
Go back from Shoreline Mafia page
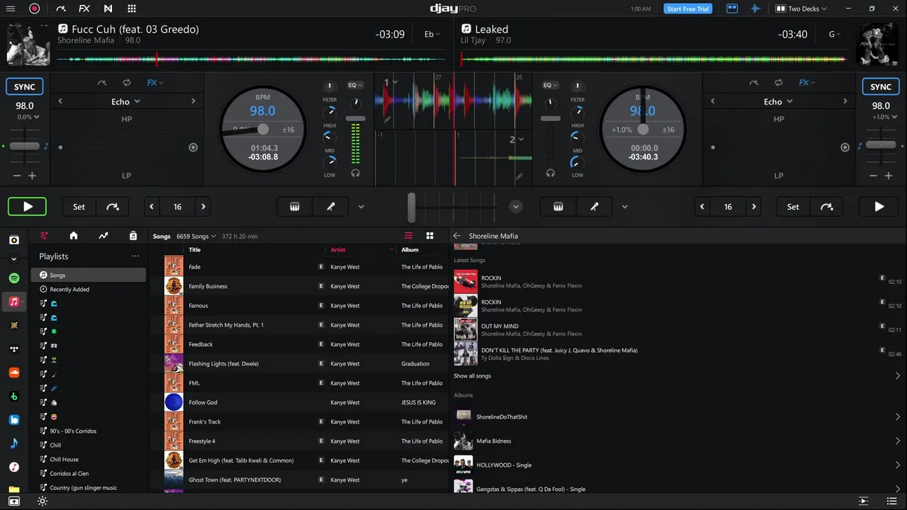tap(457, 236)
